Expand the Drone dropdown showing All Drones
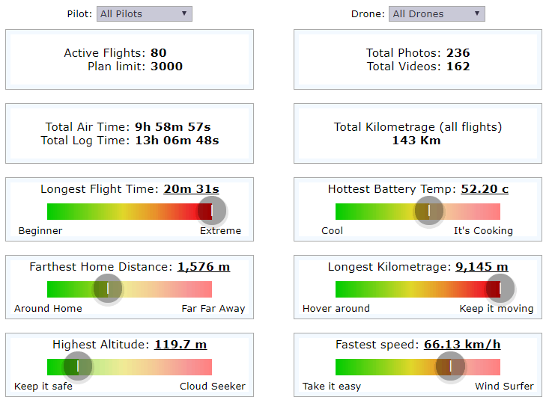 437,13
